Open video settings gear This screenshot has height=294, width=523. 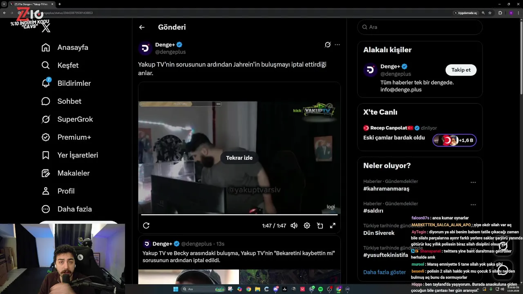(307, 225)
